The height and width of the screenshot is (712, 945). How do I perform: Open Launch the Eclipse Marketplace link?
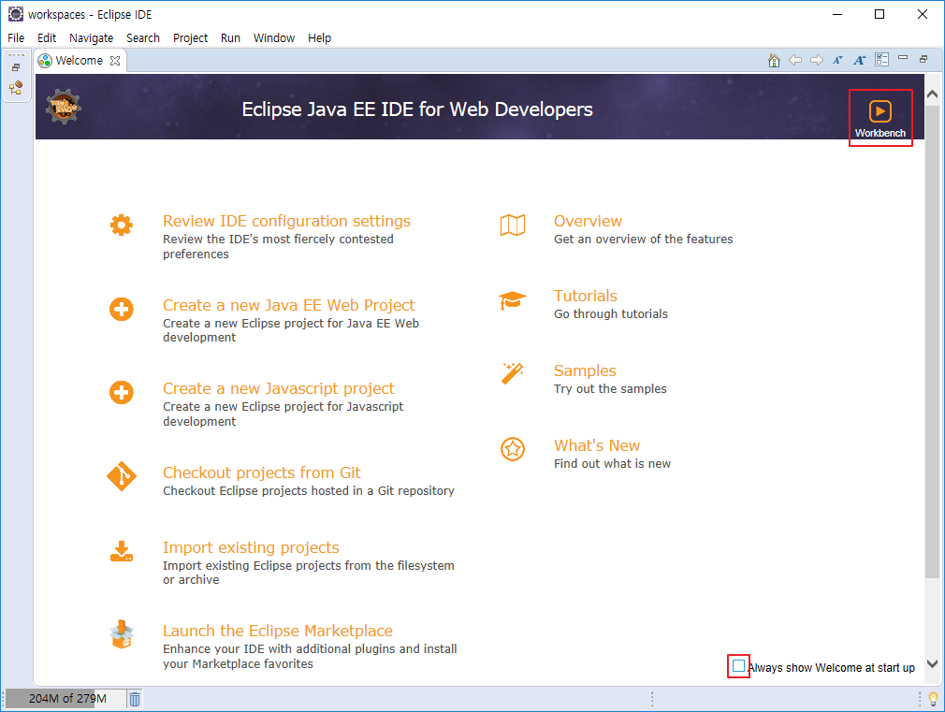point(278,631)
